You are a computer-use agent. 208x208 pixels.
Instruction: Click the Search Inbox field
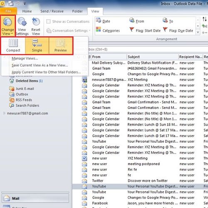click(x=140, y=50)
